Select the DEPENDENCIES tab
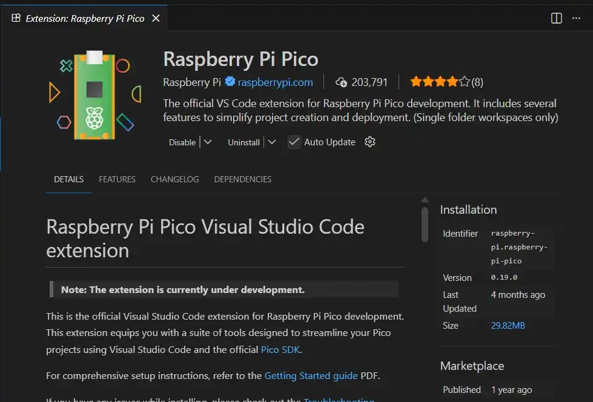This screenshot has height=402, width=593. tap(242, 179)
